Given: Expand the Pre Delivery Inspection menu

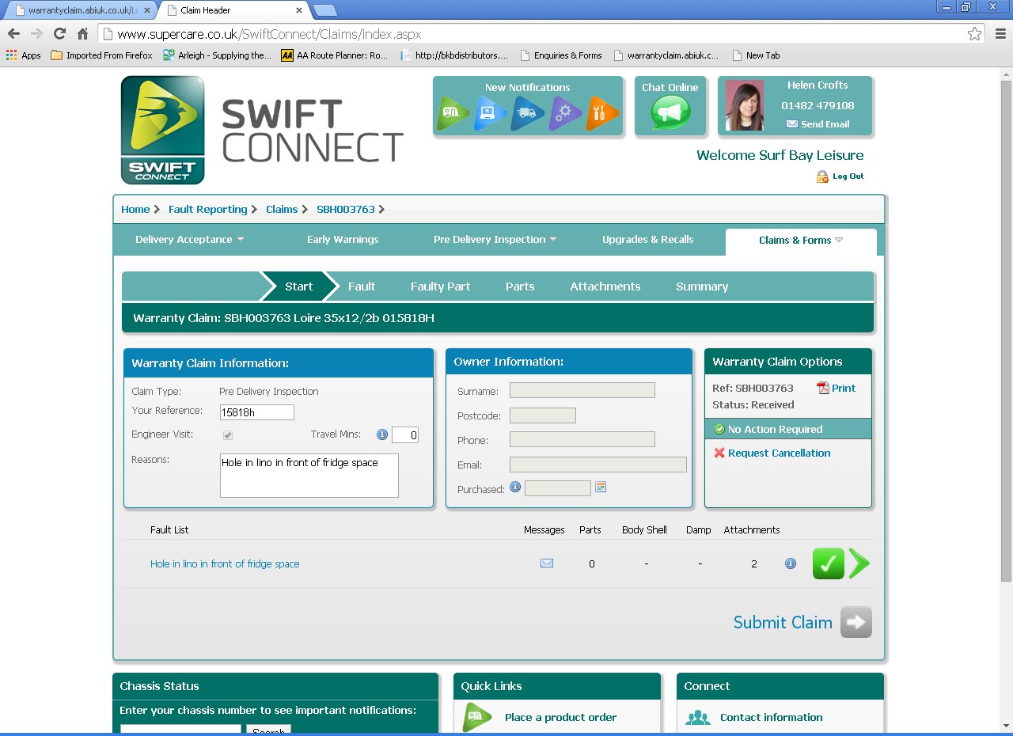Looking at the screenshot, I should (495, 240).
